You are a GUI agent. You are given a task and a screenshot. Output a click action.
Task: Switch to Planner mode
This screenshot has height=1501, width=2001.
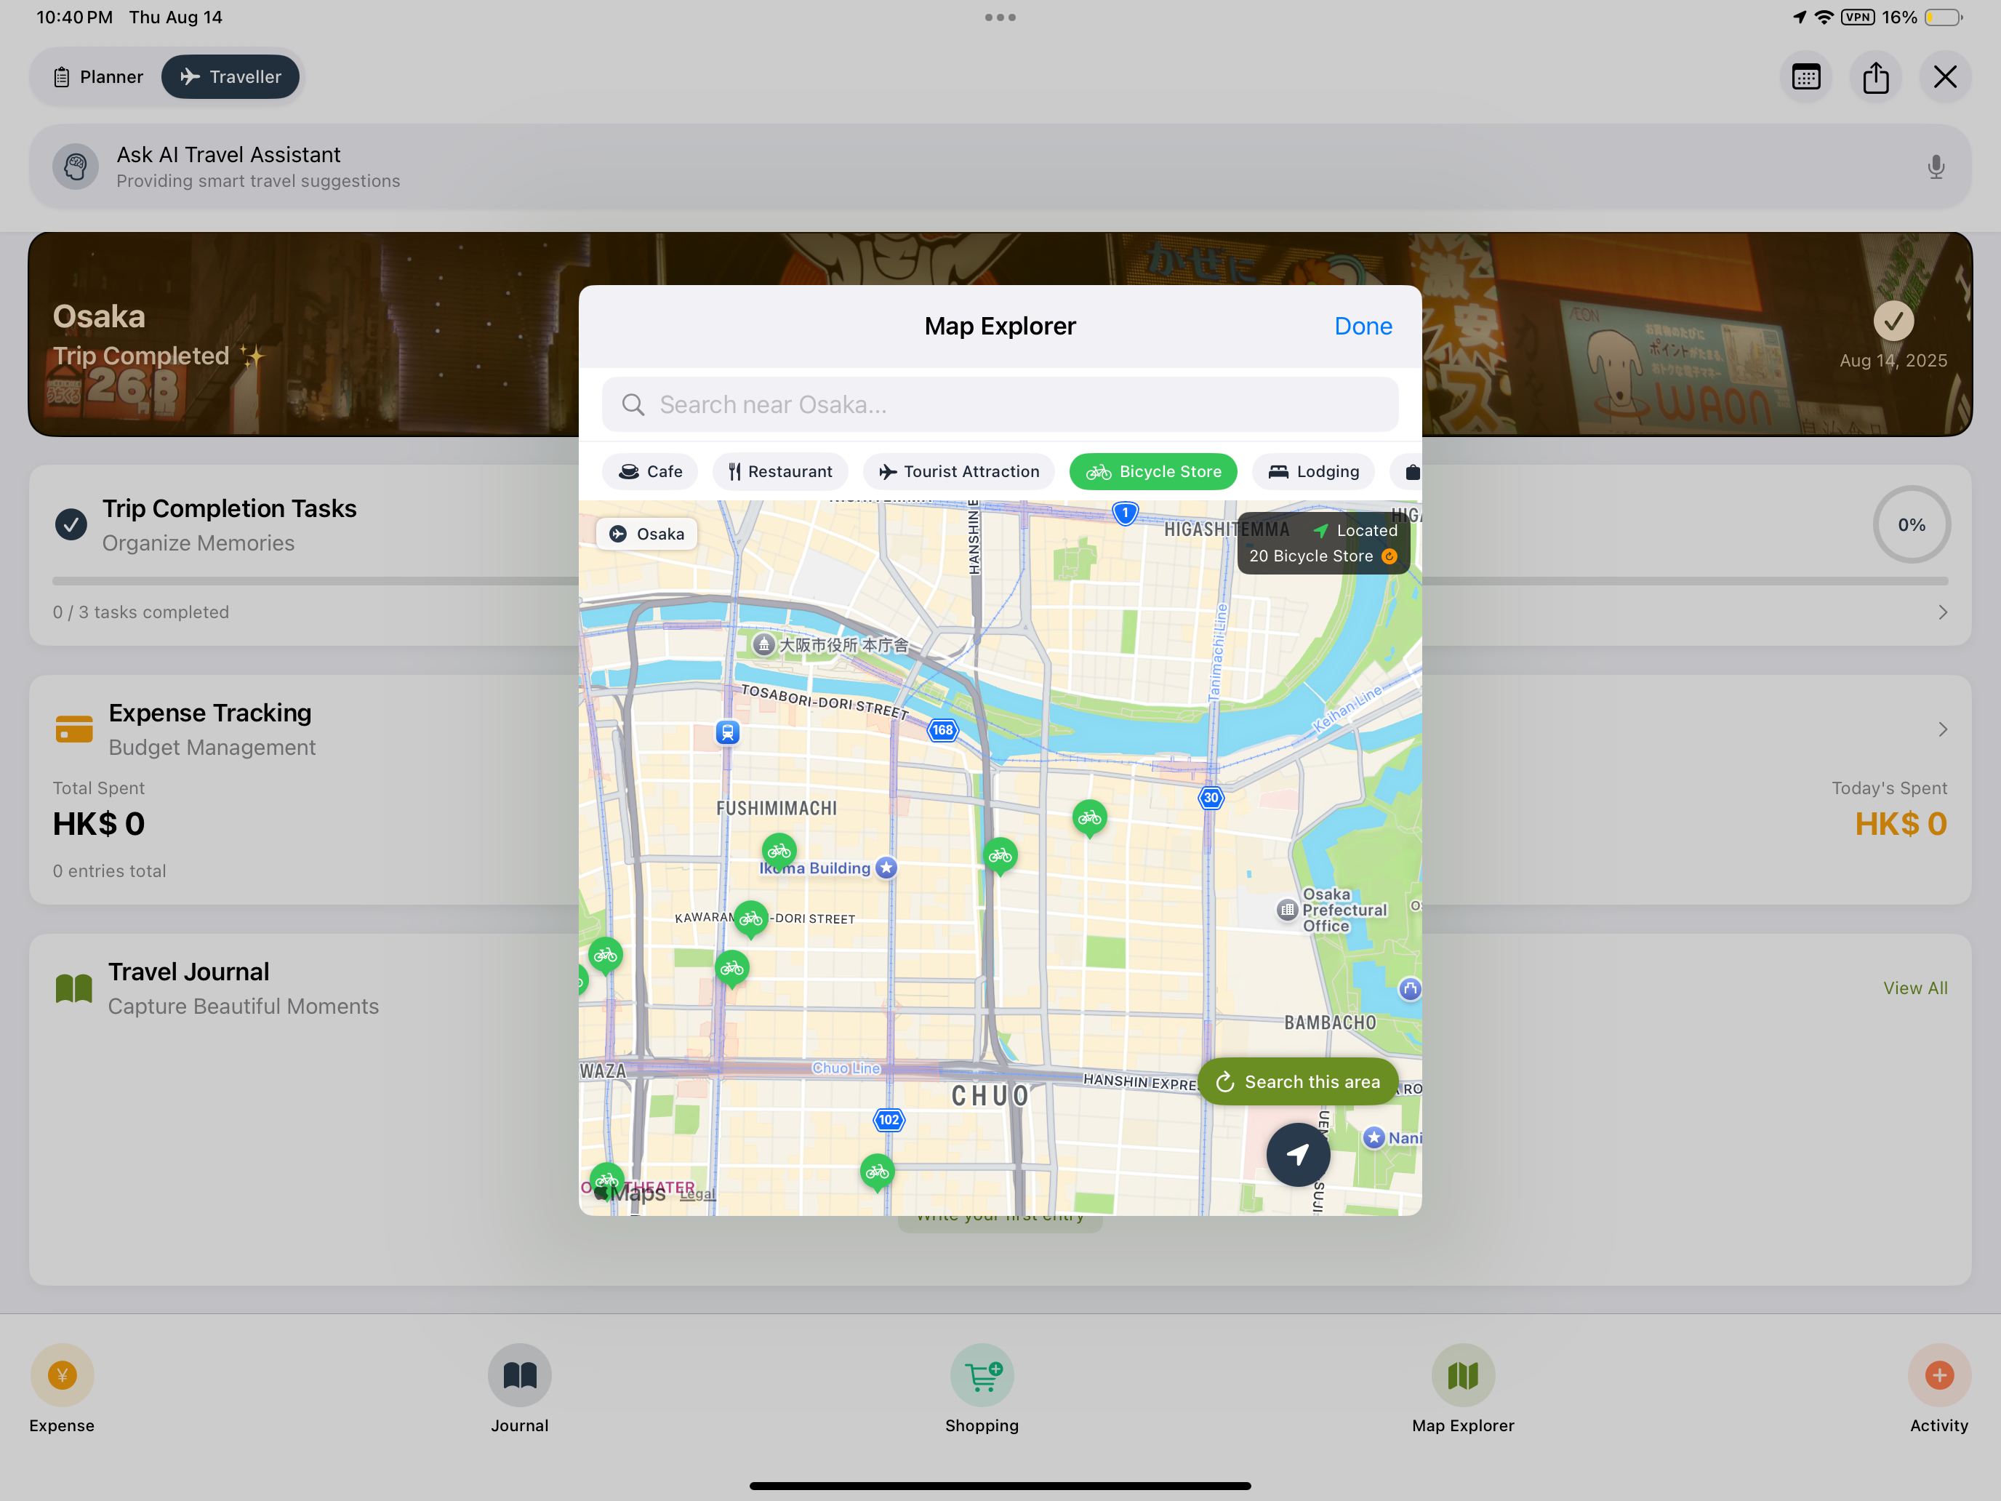pyautogui.click(x=97, y=77)
